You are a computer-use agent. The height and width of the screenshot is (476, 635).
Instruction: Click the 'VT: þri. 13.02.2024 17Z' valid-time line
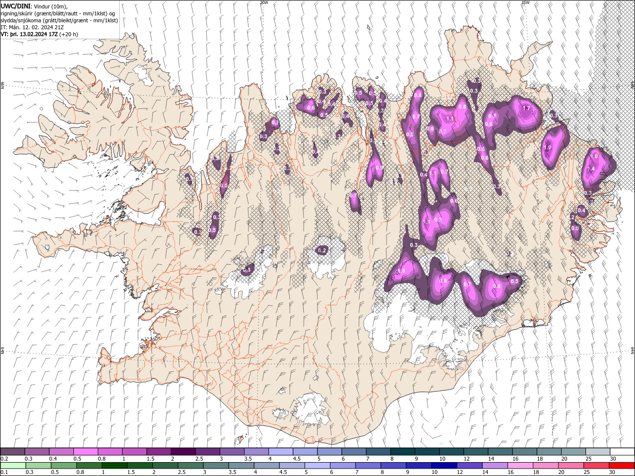tap(39, 34)
